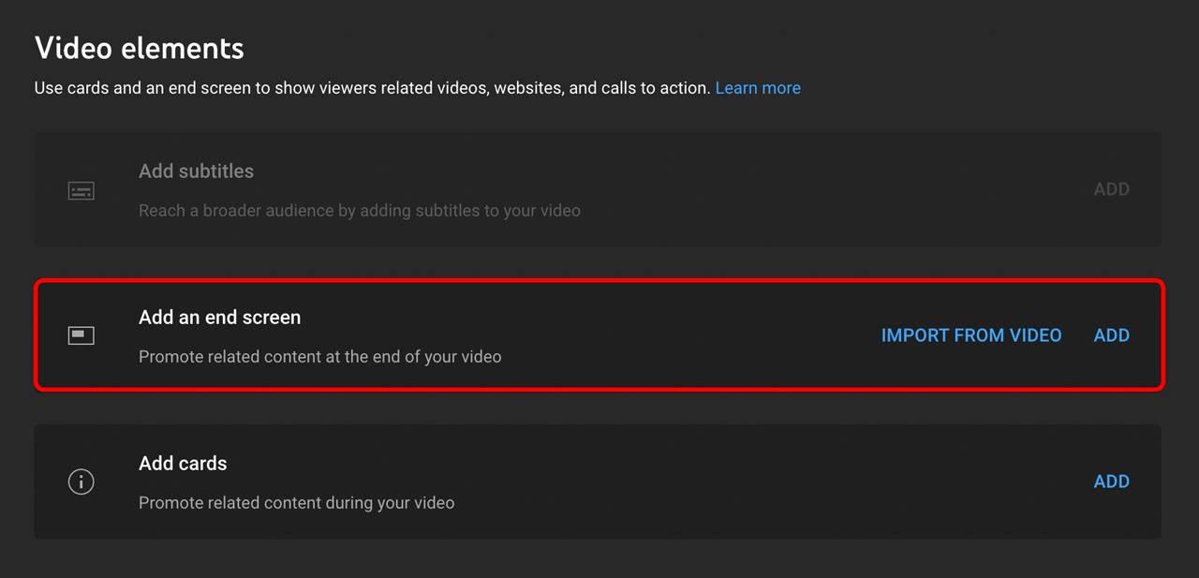1199x578 pixels.
Task: Click ADD in the end screen row
Action: (x=1112, y=335)
